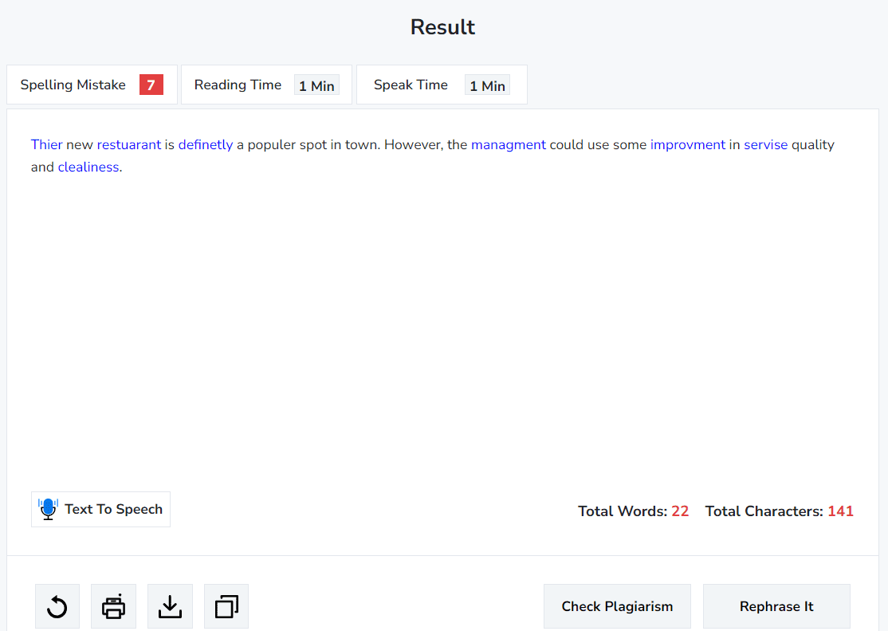Click the Check Plagiarism button
Screen dimensions: 888x631
click(617, 606)
